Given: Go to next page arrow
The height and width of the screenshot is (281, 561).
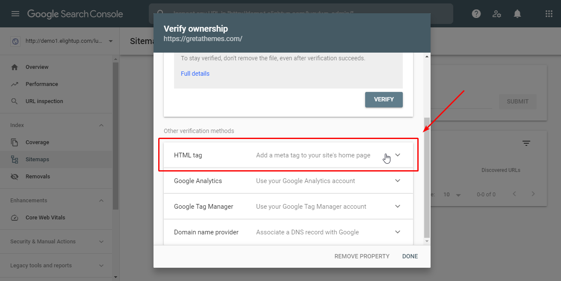Looking at the screenshot, I should (533, 194).
